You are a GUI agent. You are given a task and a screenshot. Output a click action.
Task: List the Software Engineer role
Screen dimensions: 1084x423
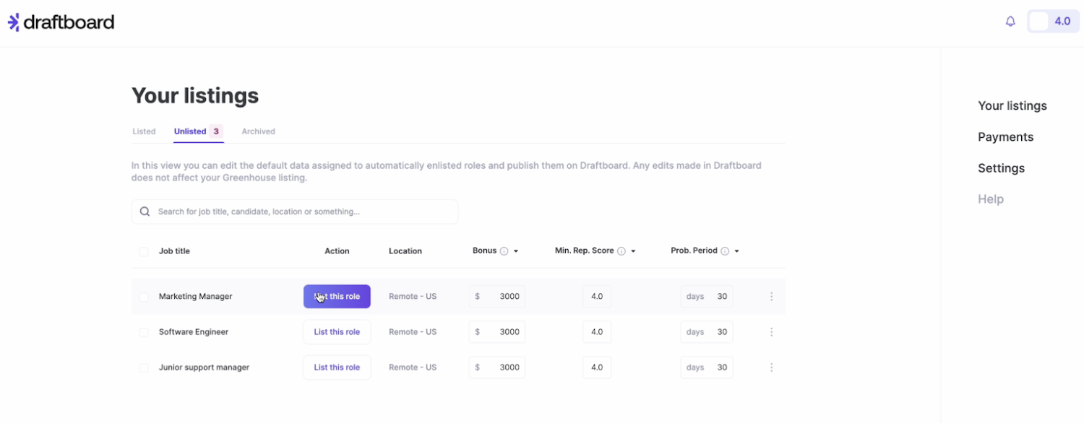[x=337, y=331]
